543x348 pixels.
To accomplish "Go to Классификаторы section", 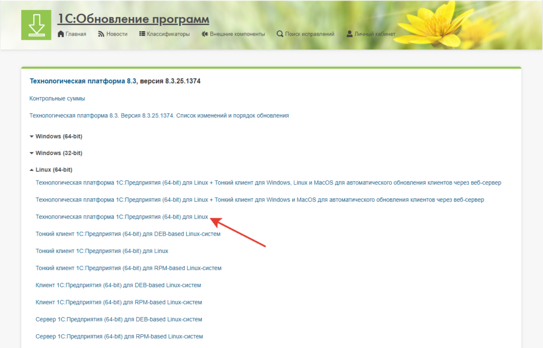I will click(x=168, y=34).
